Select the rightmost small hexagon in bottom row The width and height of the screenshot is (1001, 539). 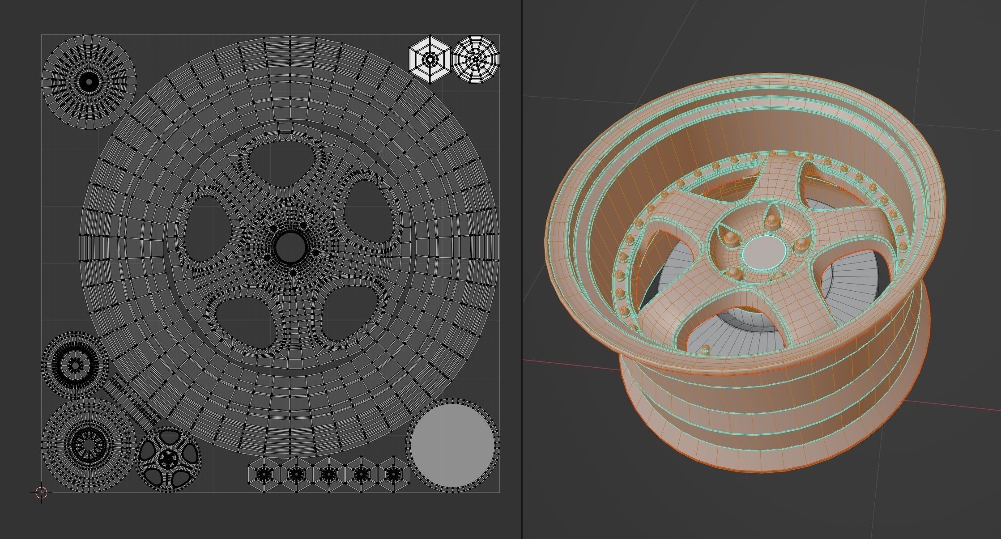coord(393,474)
